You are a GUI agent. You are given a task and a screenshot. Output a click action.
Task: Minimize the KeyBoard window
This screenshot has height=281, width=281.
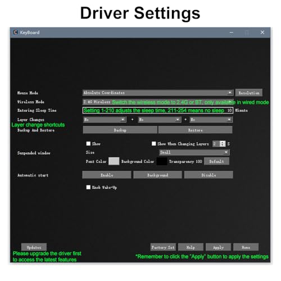click(x=232, y=32)
